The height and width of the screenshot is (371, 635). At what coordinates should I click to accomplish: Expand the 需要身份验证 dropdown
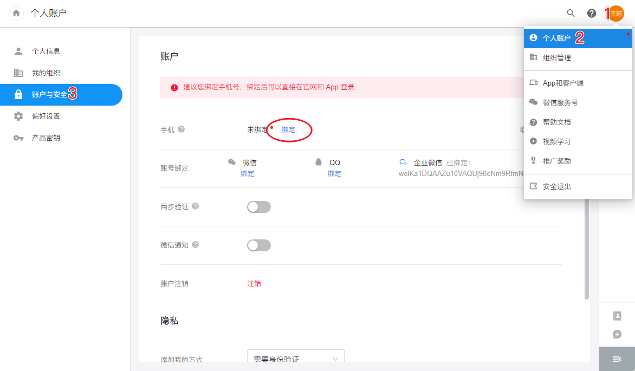coord(295,359)
